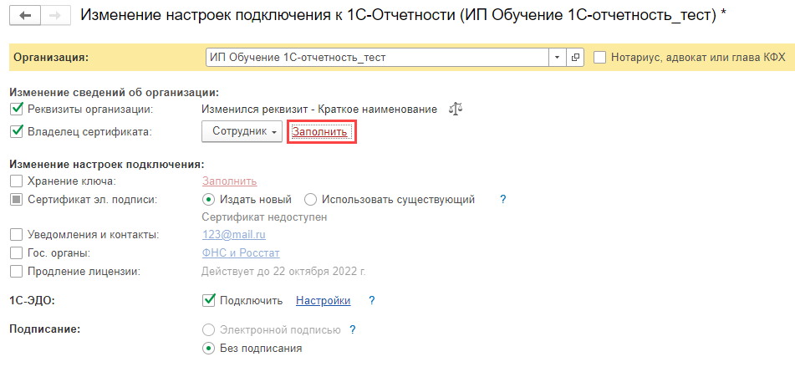Screen dimensions: 795x367
Task: Click Заполнить link for certificate owner
Action: (x=320, y=131)
